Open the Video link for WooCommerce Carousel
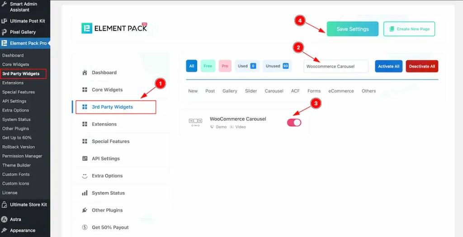463x237 pixels. click(238, 127)
